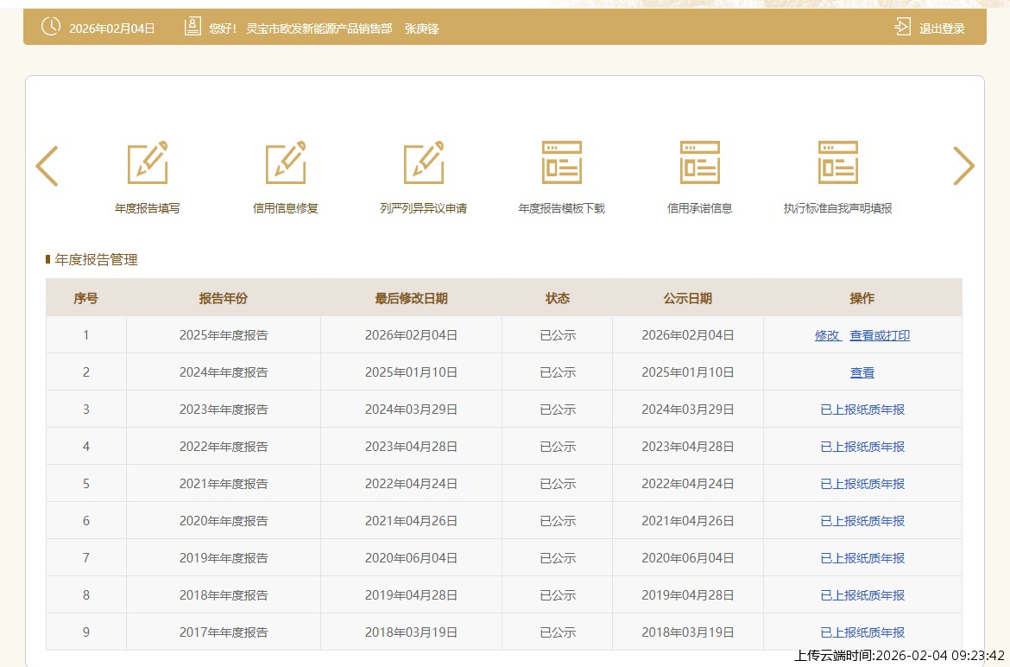This screenshot has height=667, width=1010.
Task: Click 已上报纸质年报 for 2023 report
Action: tap(862, 410)
